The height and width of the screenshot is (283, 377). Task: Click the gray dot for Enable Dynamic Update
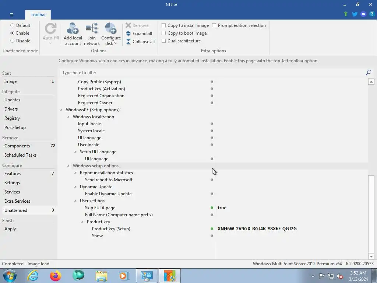click(212, 194)
